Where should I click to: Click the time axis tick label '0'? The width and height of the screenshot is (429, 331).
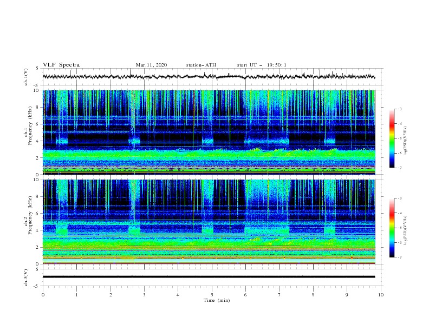(43, 295)
